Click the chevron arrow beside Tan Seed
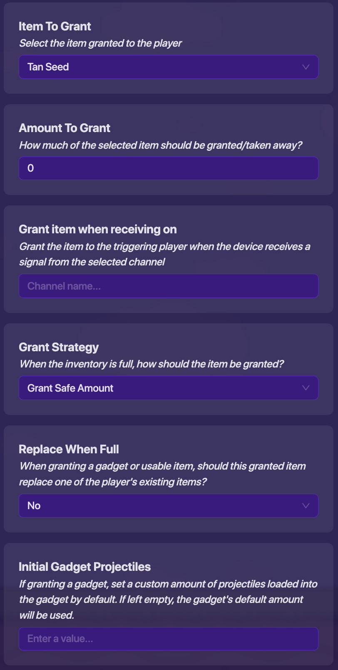Image resolution: width=338 pixels, height=670 pixels. [306, 67]
